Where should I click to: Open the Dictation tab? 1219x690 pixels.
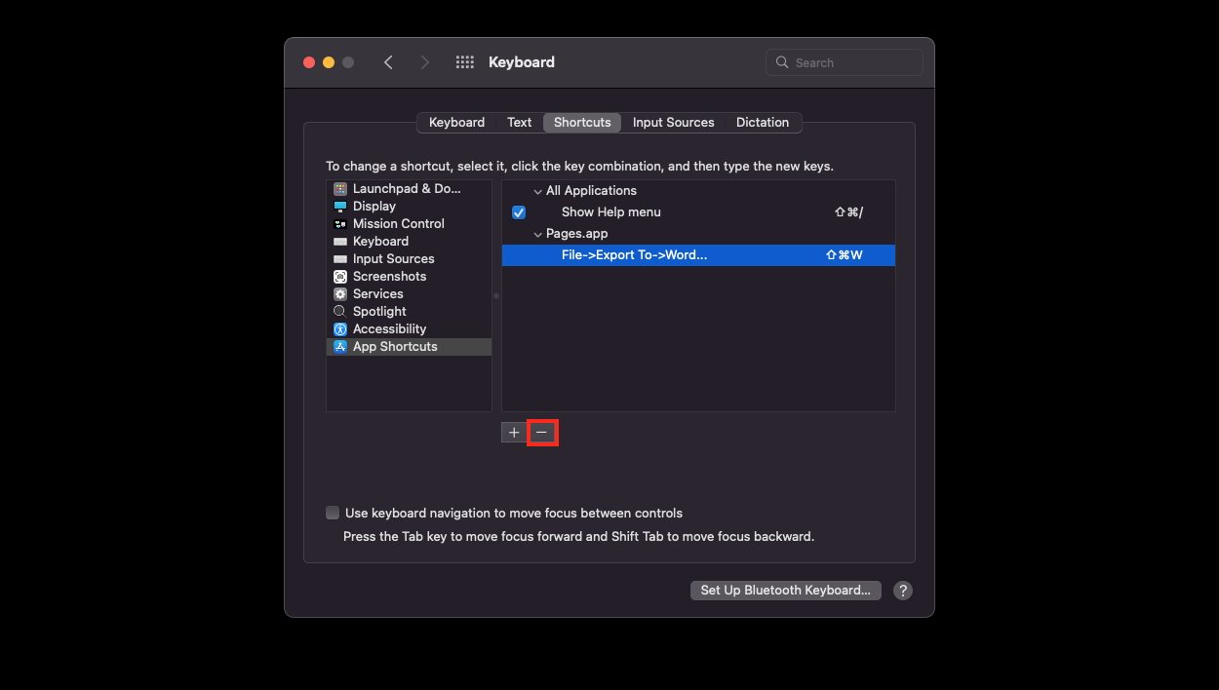[762, 123]
